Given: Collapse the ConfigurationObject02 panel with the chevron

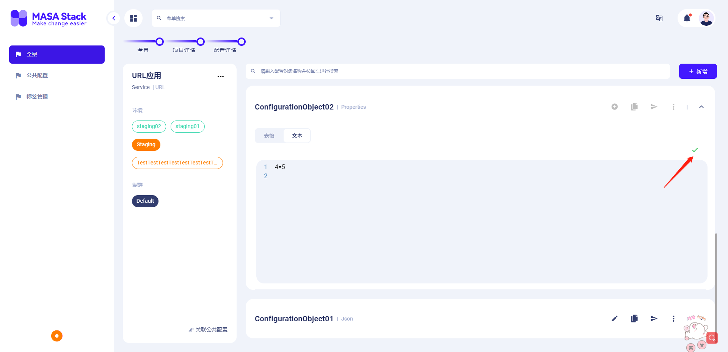Looking at the screenshot, I should [701, 106].
